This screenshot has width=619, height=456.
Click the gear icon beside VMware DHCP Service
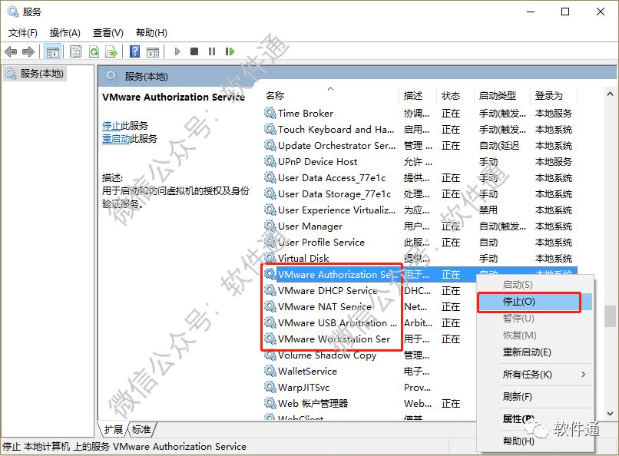[270, 291]
